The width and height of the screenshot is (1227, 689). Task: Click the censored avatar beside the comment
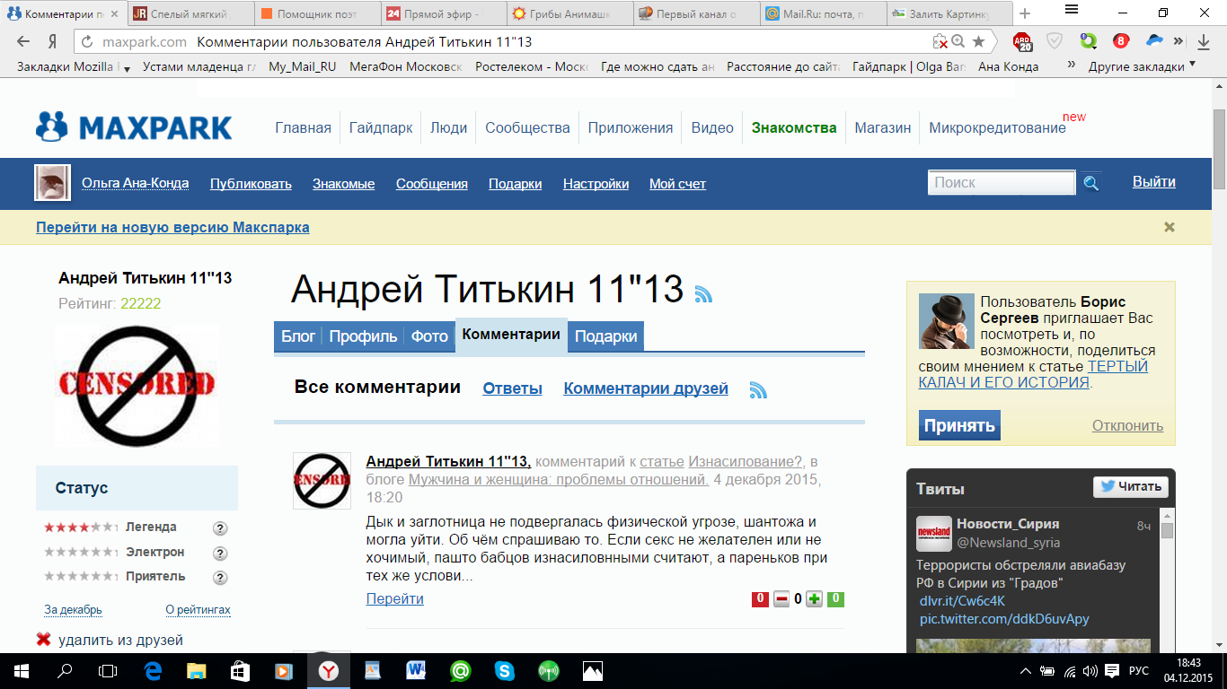click(x=322, y=481)
